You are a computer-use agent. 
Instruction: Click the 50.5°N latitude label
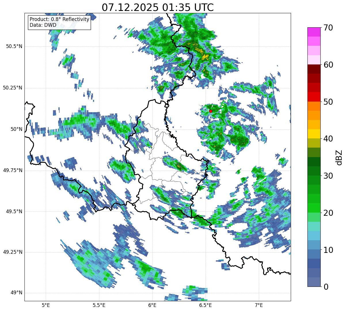point(14,46)
